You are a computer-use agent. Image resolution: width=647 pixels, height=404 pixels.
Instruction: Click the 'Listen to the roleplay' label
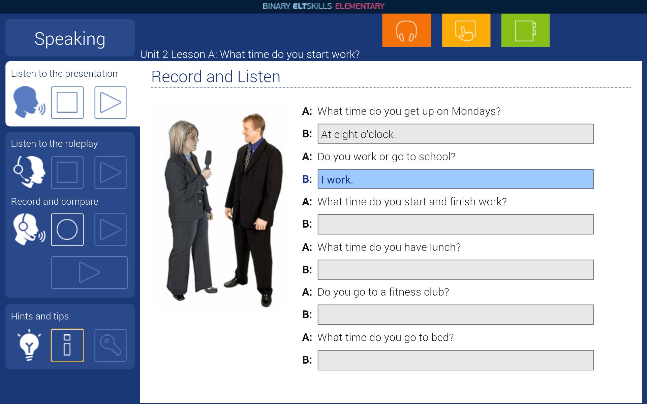click(x=54, y=143)
